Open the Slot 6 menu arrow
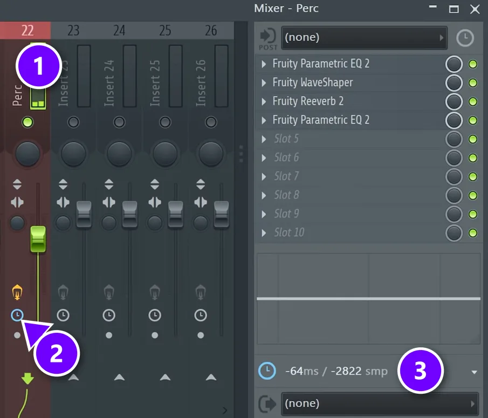 (264, 158)
